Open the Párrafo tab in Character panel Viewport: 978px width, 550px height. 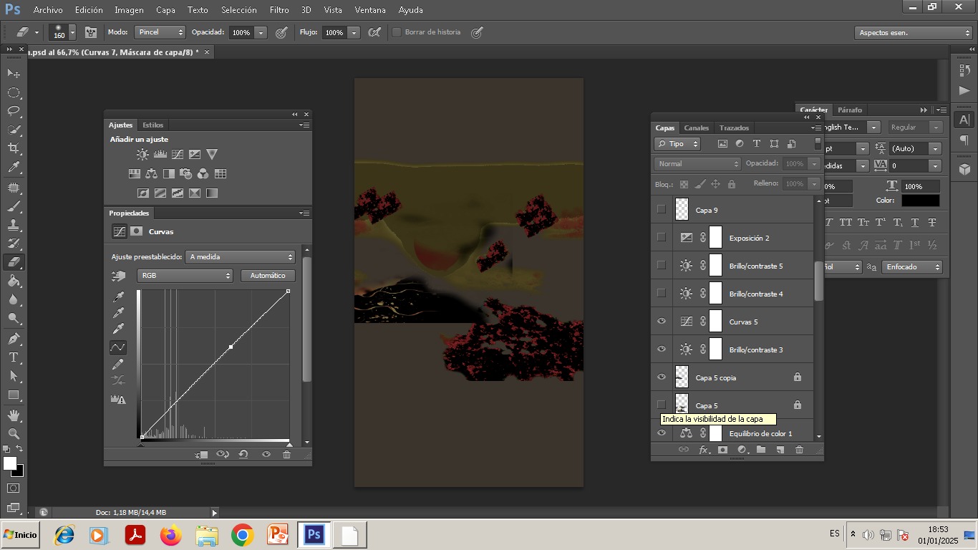pos(850,110)
